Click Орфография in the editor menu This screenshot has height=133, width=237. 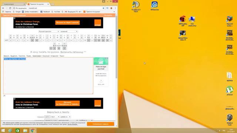[x=37, y=56]
